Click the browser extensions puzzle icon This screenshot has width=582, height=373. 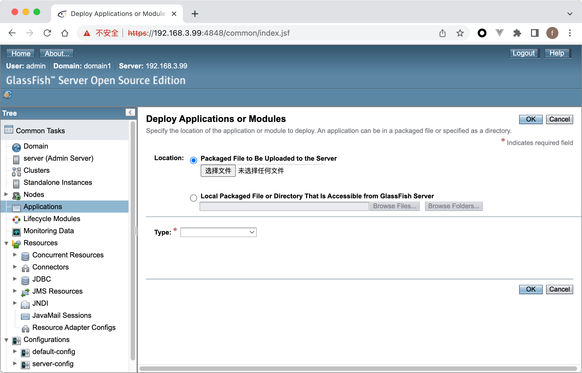coord(517,33)
